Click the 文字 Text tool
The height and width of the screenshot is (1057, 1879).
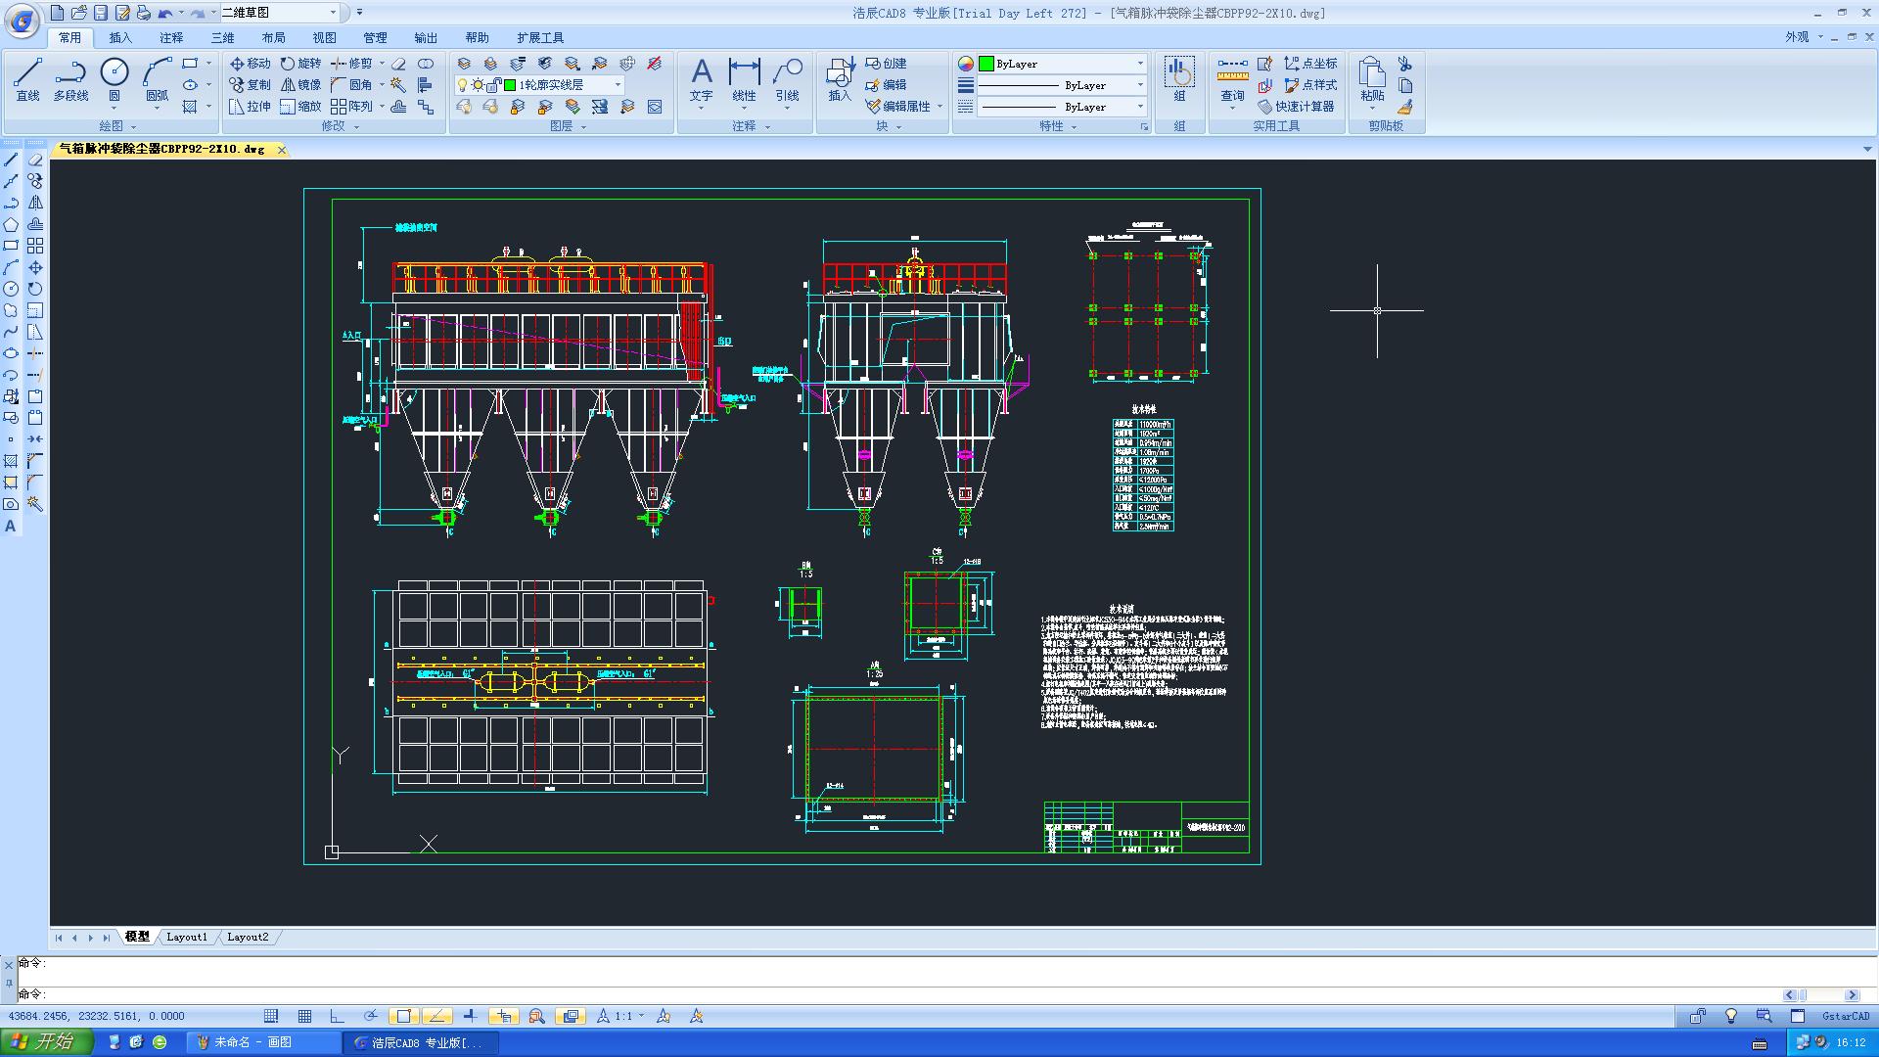pyautogui.click(x=702, y=78)
